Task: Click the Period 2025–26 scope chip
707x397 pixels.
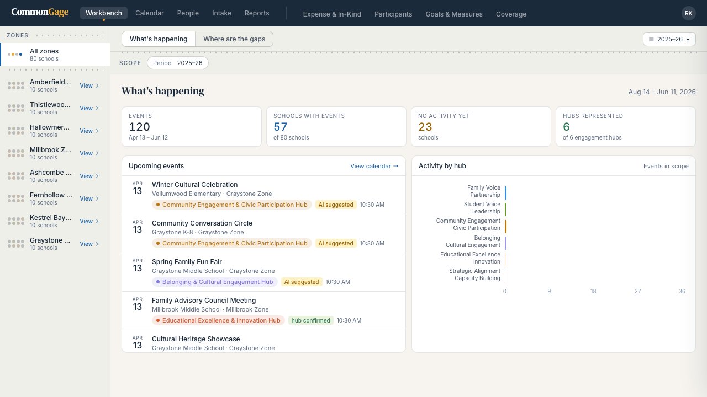Action: (x=178, y=63)
